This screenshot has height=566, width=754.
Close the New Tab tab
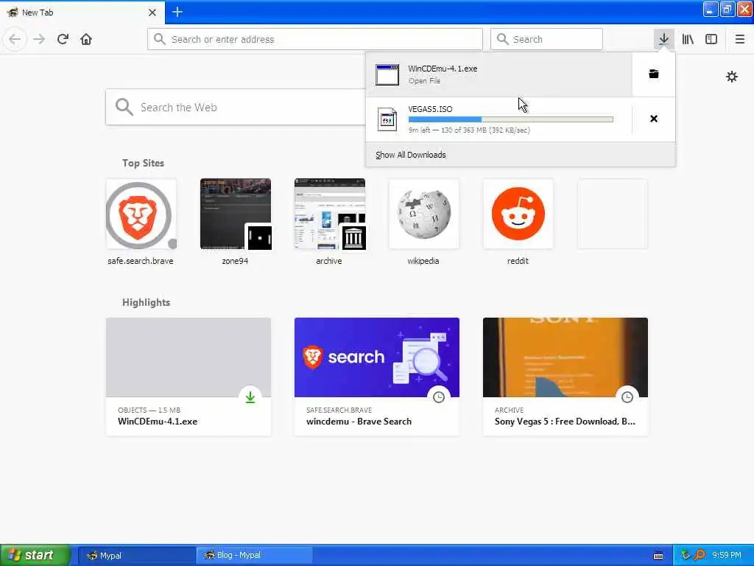152,13
